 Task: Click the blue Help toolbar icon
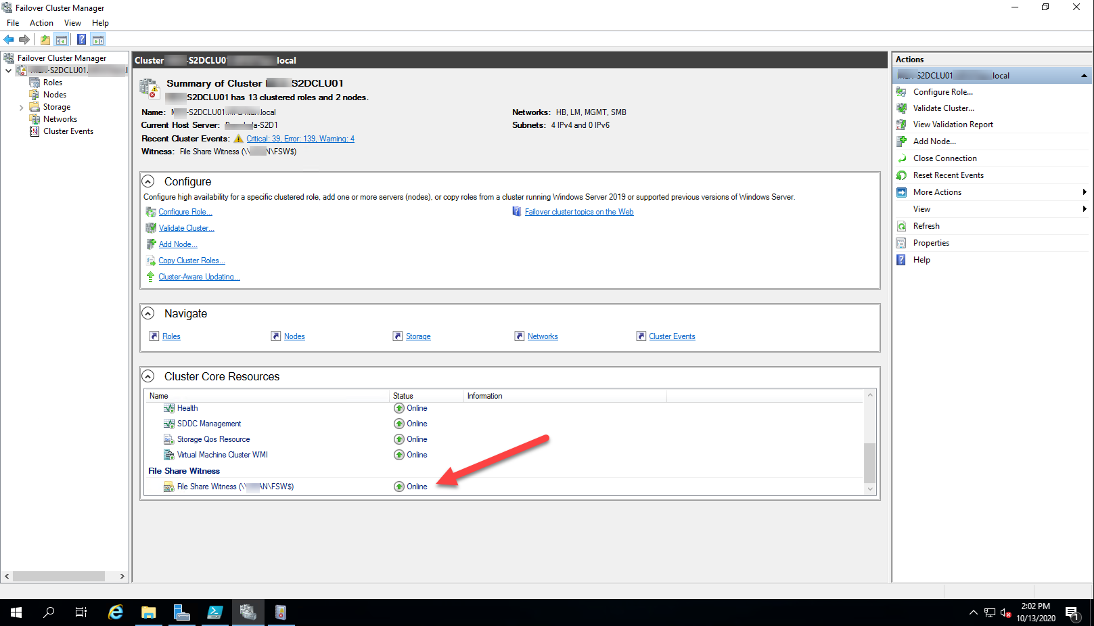coord(81,39)
